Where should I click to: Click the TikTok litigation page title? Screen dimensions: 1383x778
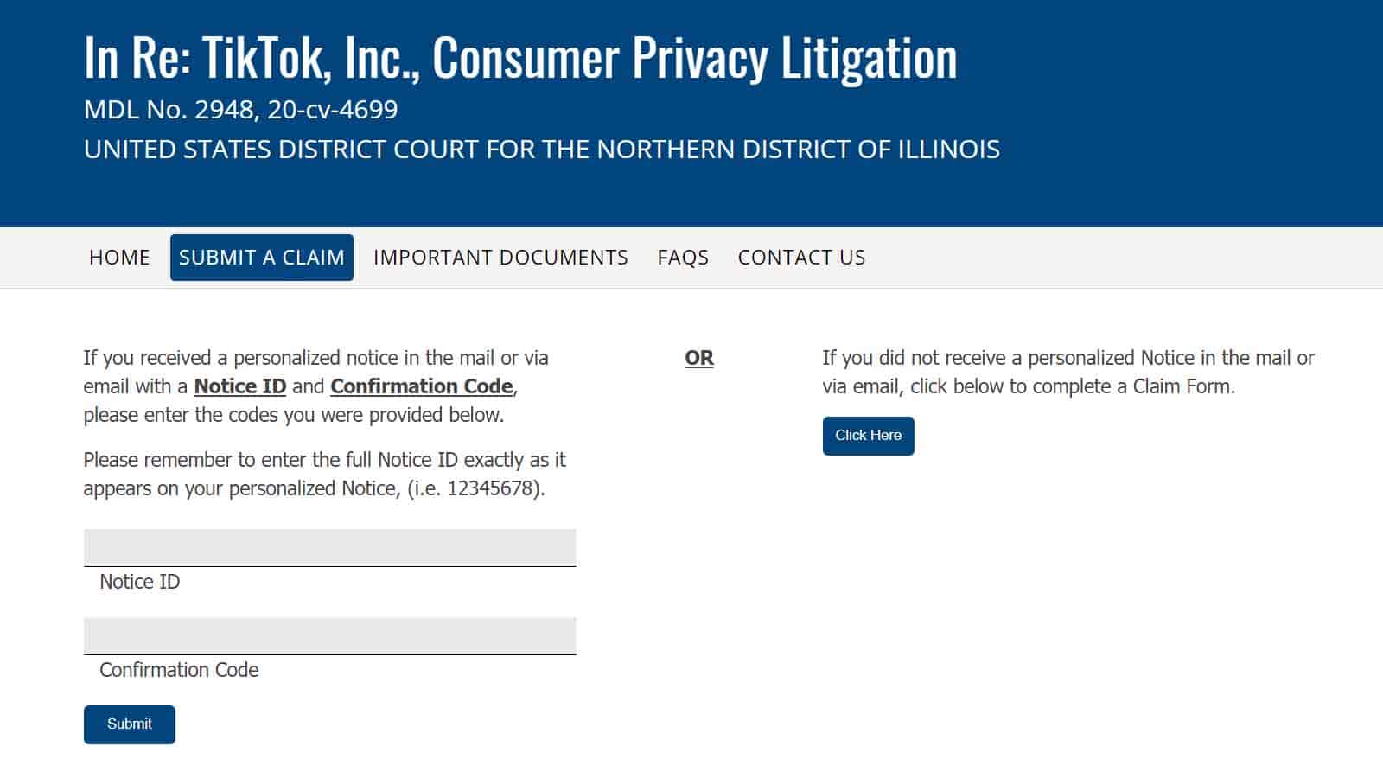tap(519, 56)
